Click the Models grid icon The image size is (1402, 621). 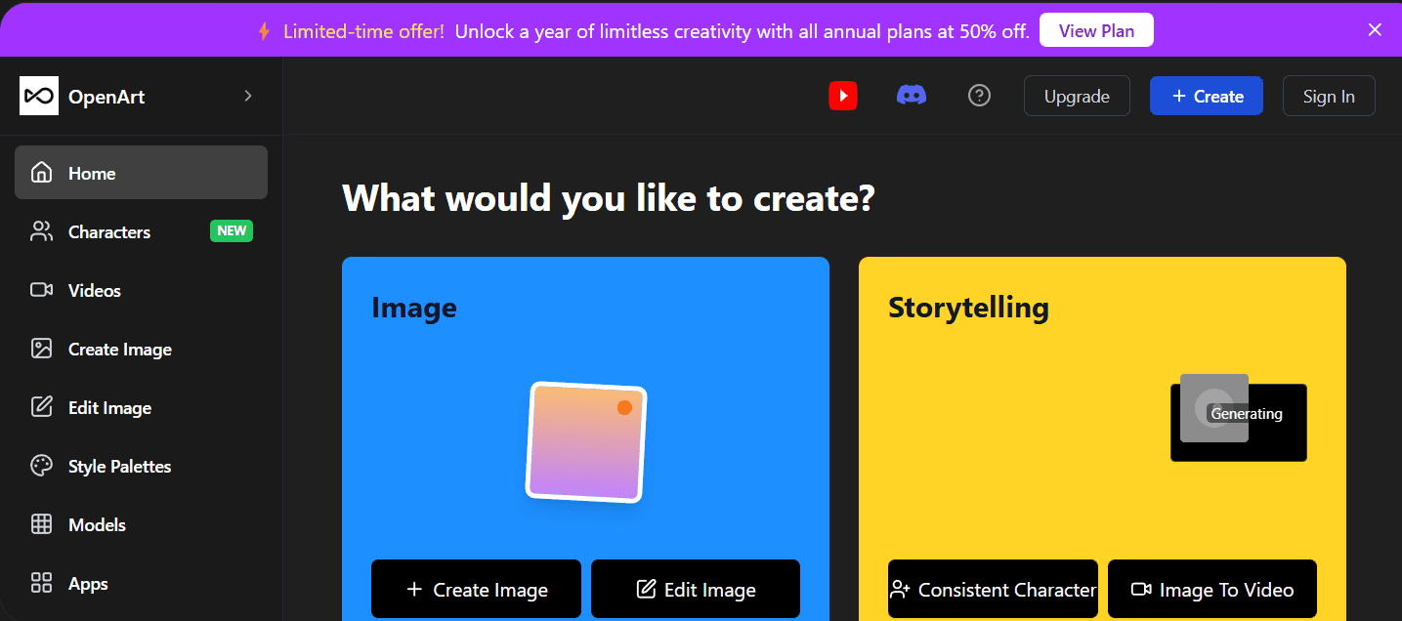point(41,524)
